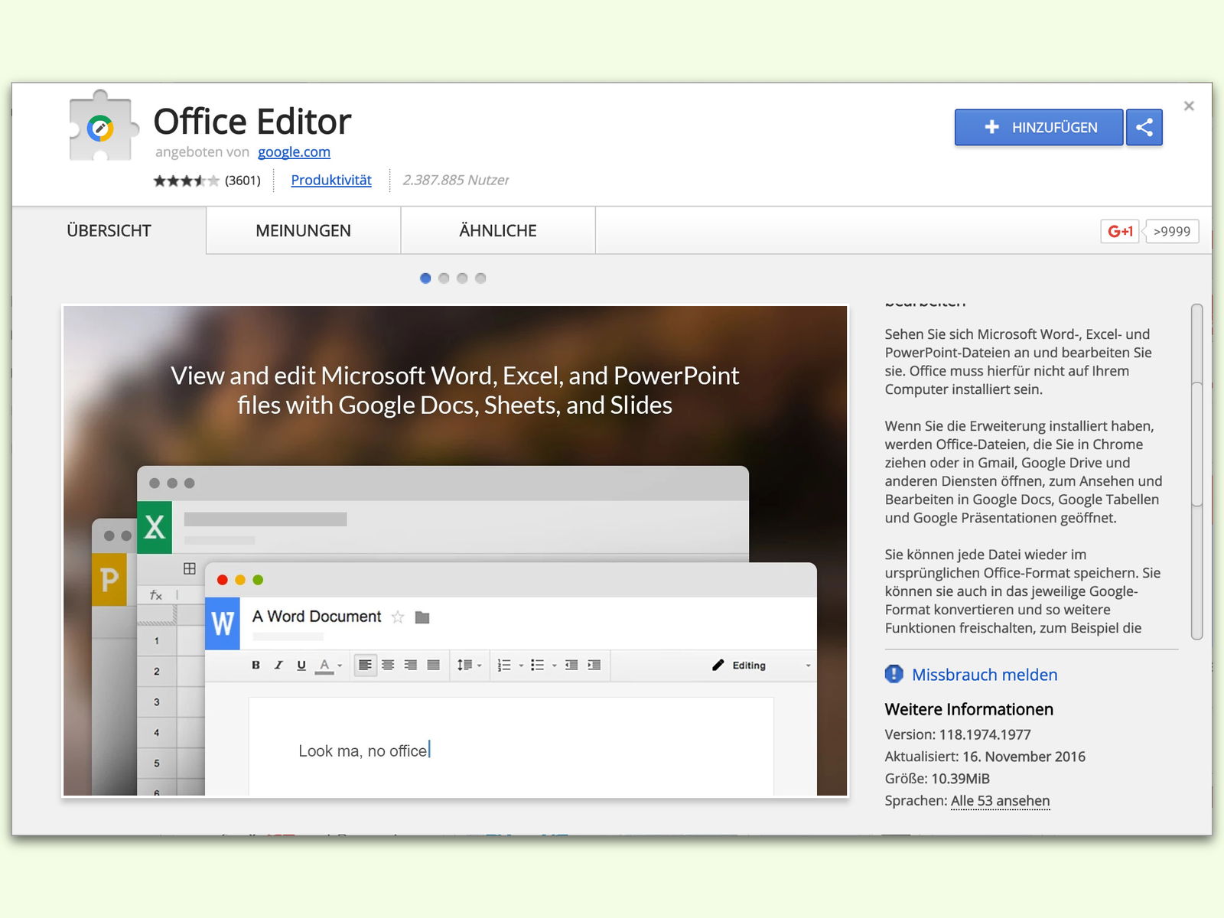Click the Excel X icon in preview
Viewport: 1224px width, 918px height.
[155, 527]
